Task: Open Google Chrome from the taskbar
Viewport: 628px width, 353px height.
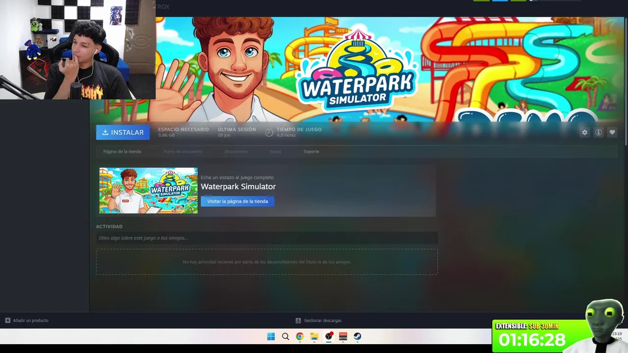Action: [x=300, y=336]
